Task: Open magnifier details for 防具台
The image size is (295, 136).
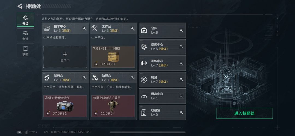Action: click(x=132, y=78)
